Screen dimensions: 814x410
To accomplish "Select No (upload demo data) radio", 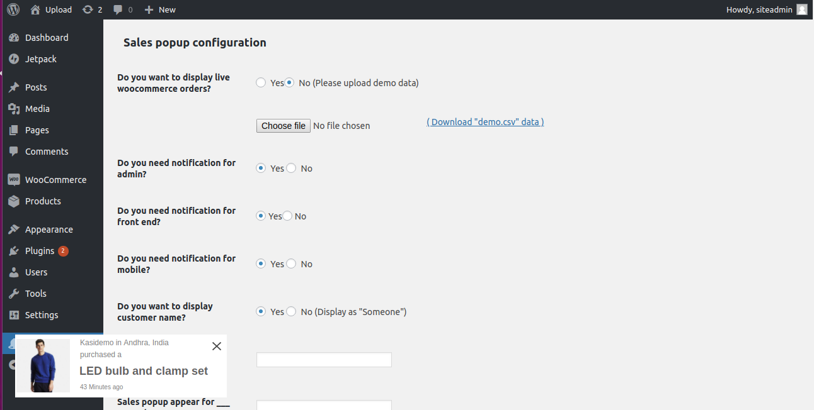I will click(x=290, y=82).
